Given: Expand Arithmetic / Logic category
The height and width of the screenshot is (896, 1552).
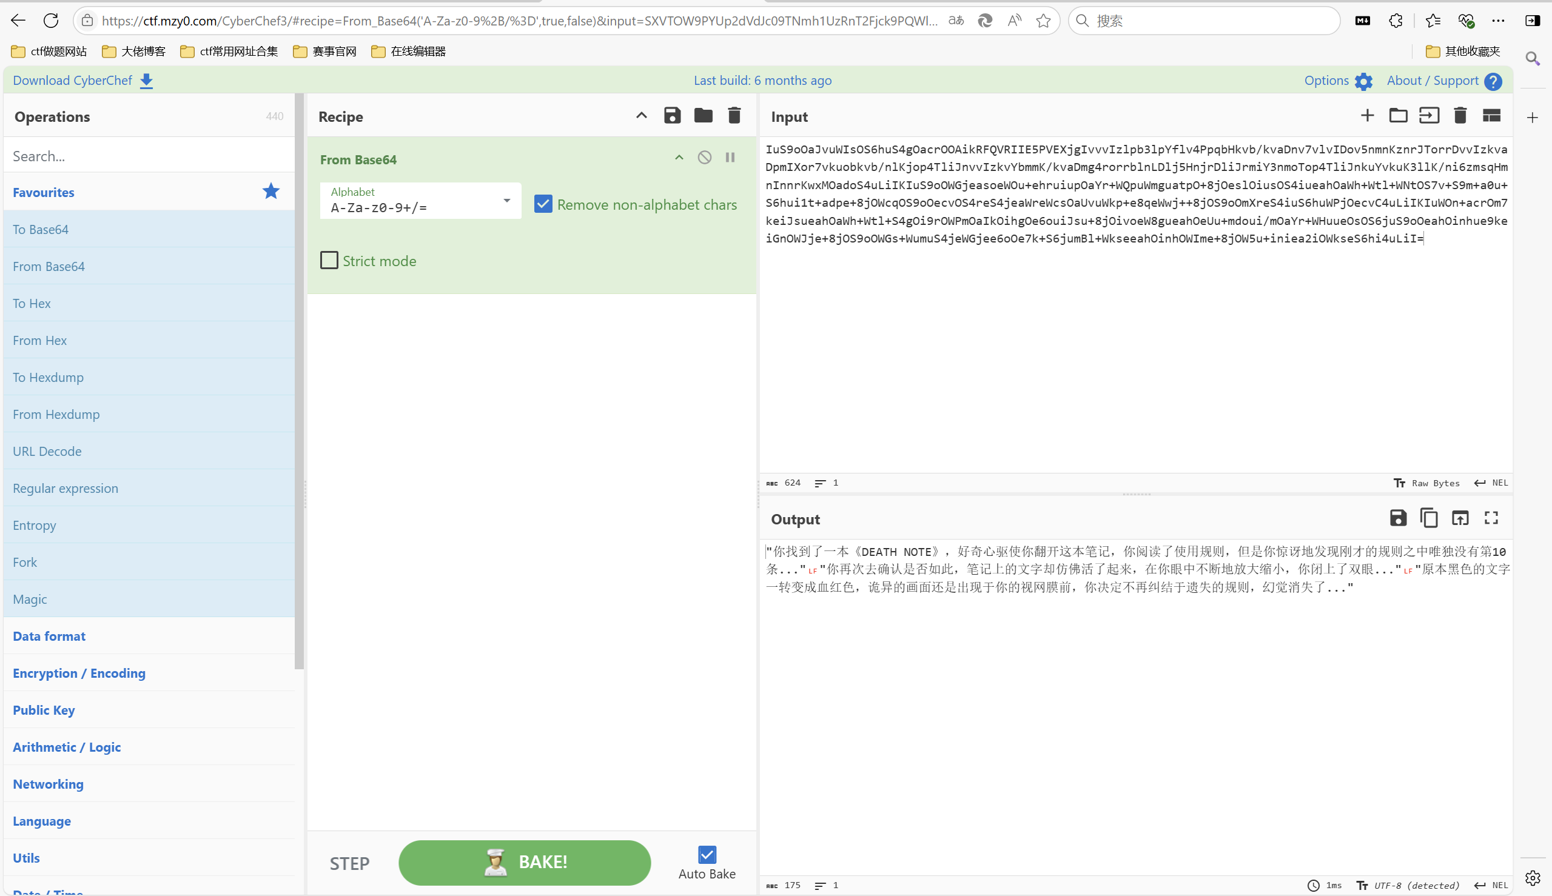Looking at the screenshot, I should [67, 746].
